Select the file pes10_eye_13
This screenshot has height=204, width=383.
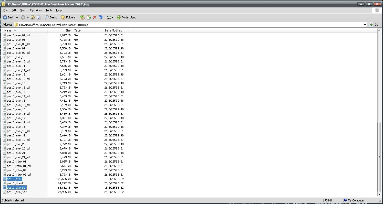click(16, 83)
